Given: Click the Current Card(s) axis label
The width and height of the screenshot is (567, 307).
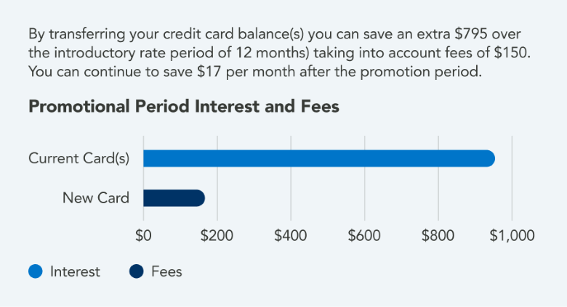Looking at the screenshot, I should tap(79, 158).
